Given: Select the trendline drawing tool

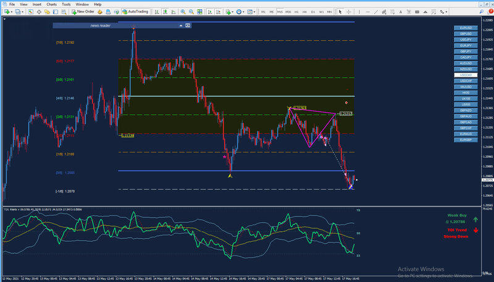Looking at the screenshot, I should [376, 12].
